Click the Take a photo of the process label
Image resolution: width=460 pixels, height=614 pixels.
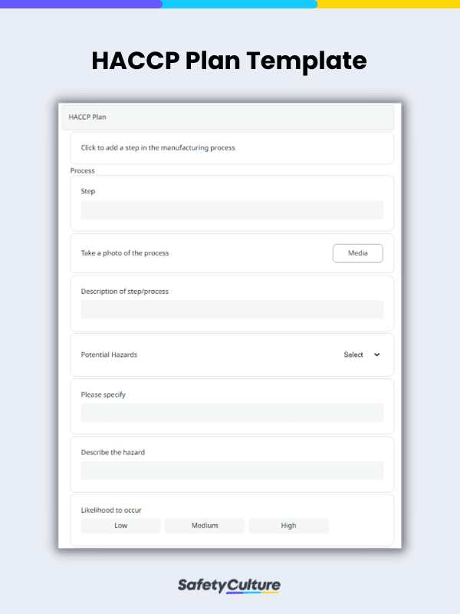coord(125,253)
